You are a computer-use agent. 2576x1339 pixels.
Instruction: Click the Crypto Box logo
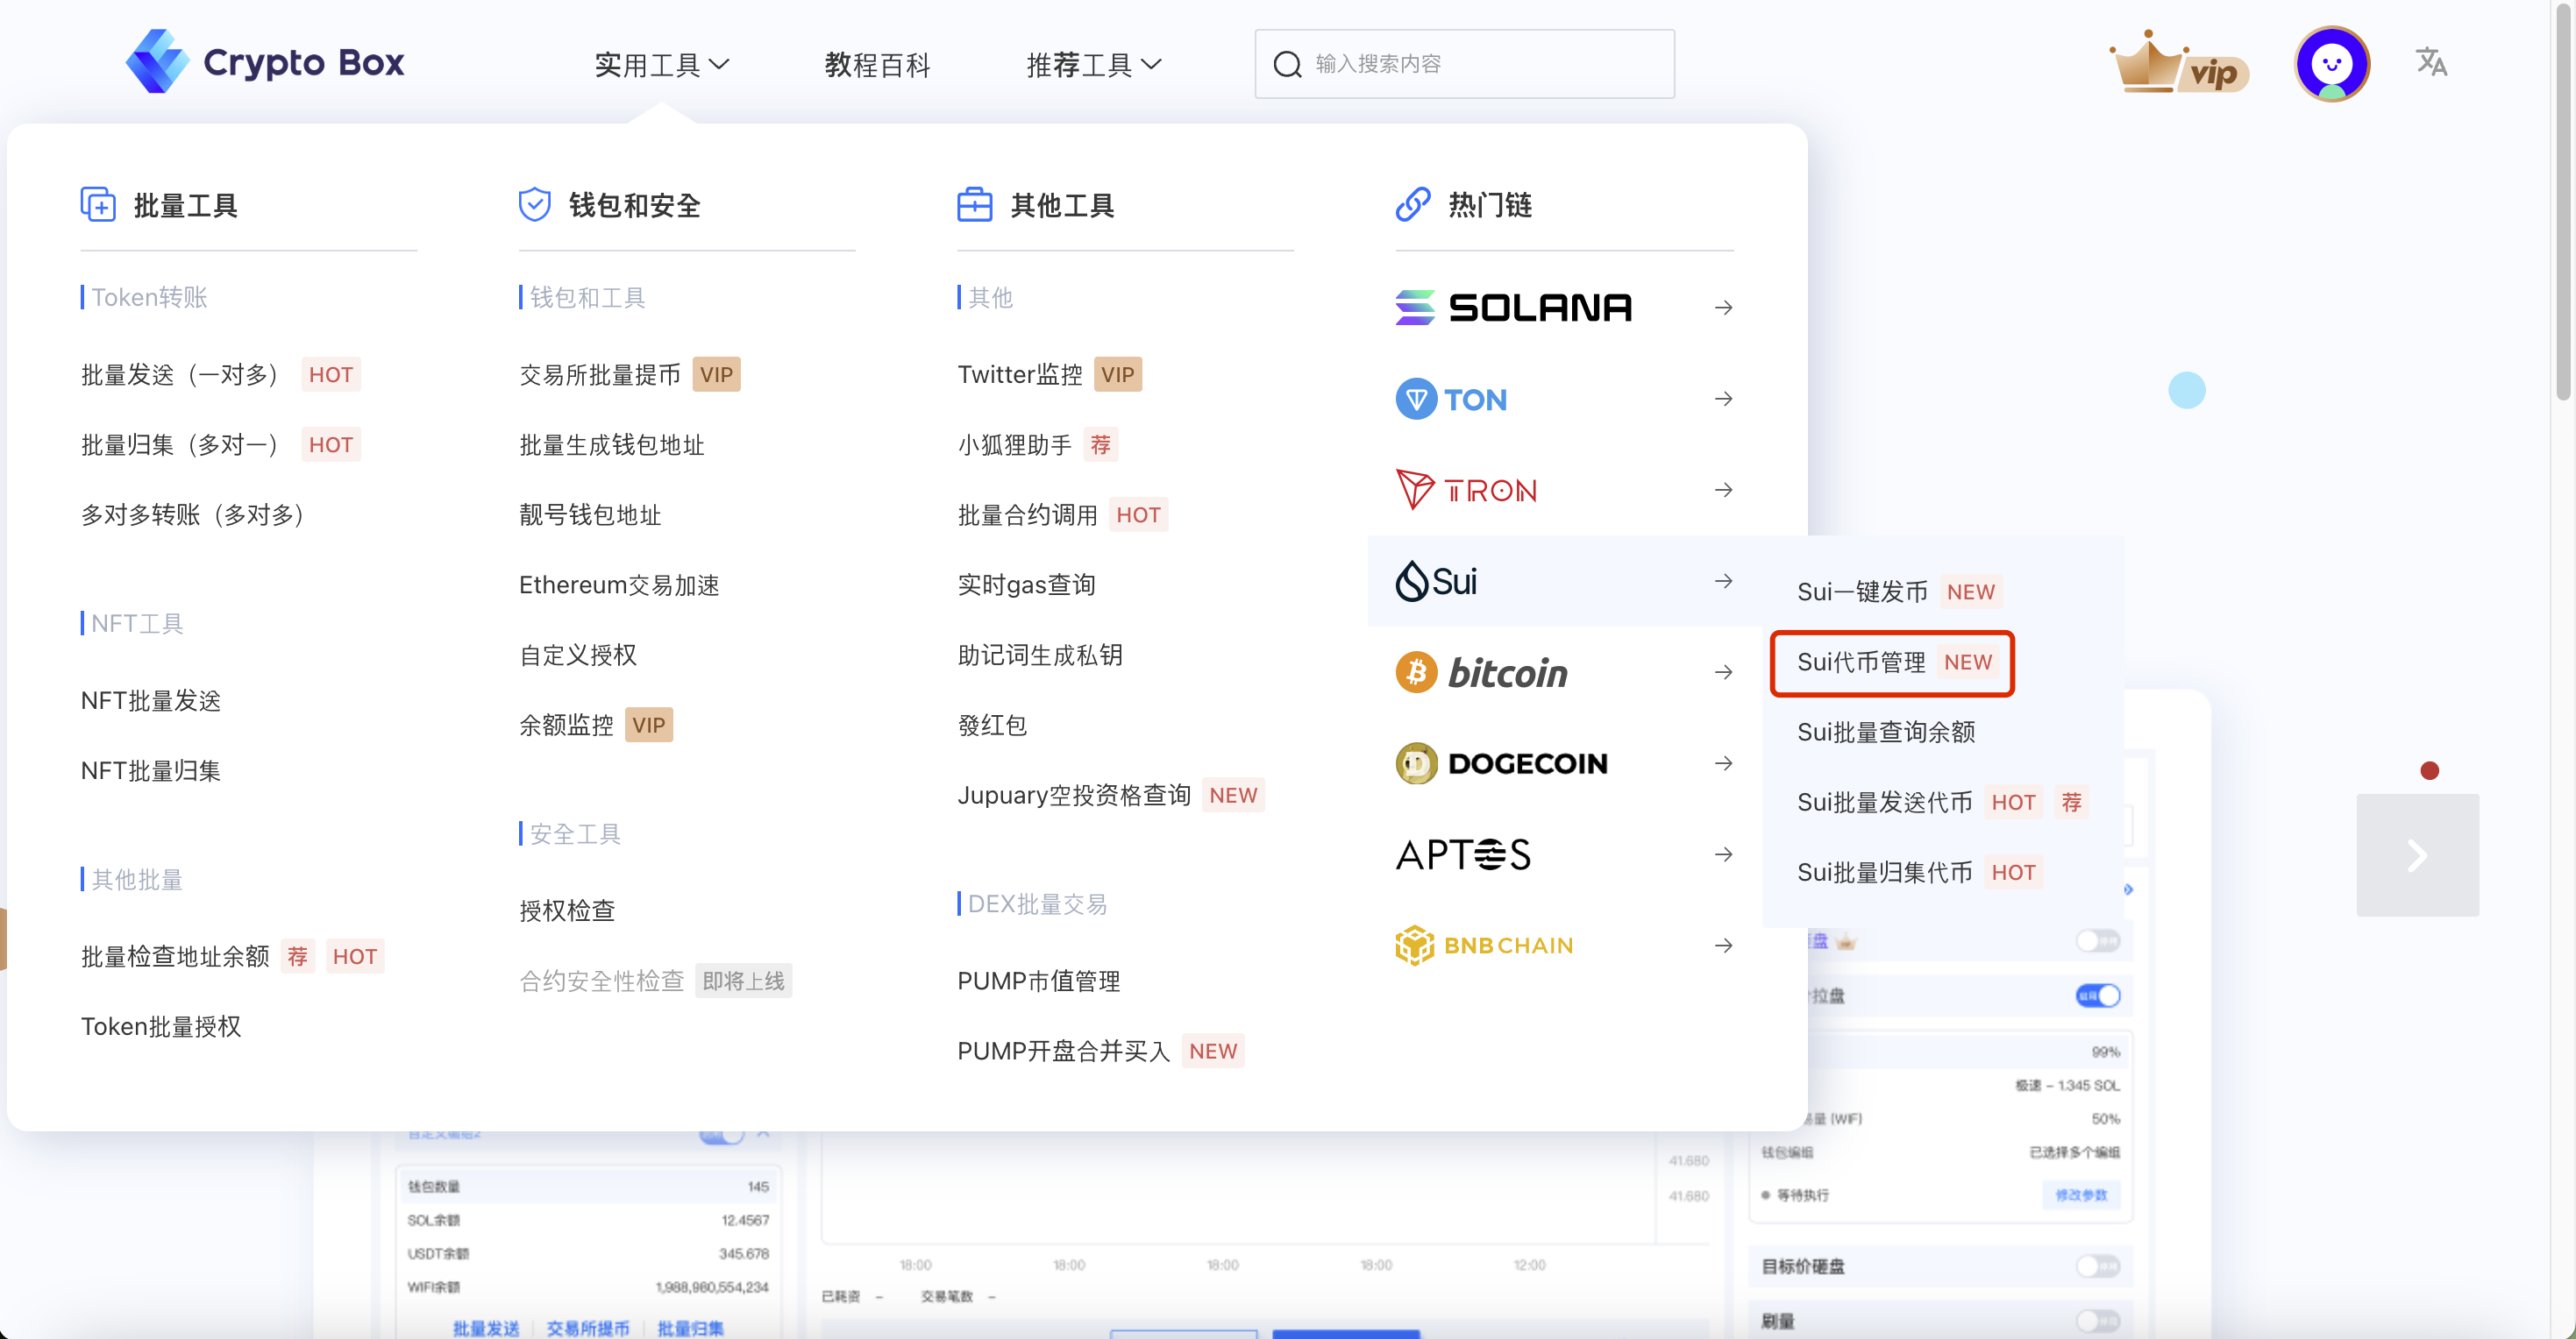click(265, 62)
